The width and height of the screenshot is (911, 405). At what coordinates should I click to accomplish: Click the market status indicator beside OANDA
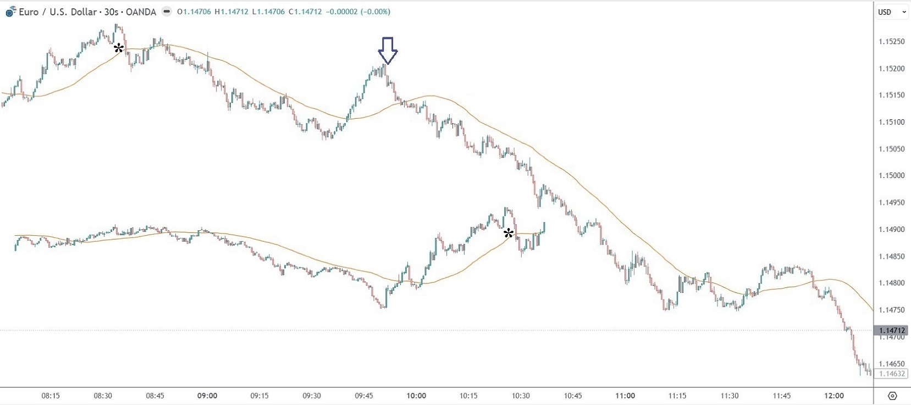[x=167, y=12]
